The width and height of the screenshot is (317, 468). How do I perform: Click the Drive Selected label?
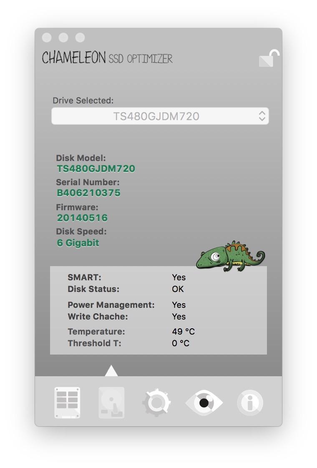tap(83, 101)
